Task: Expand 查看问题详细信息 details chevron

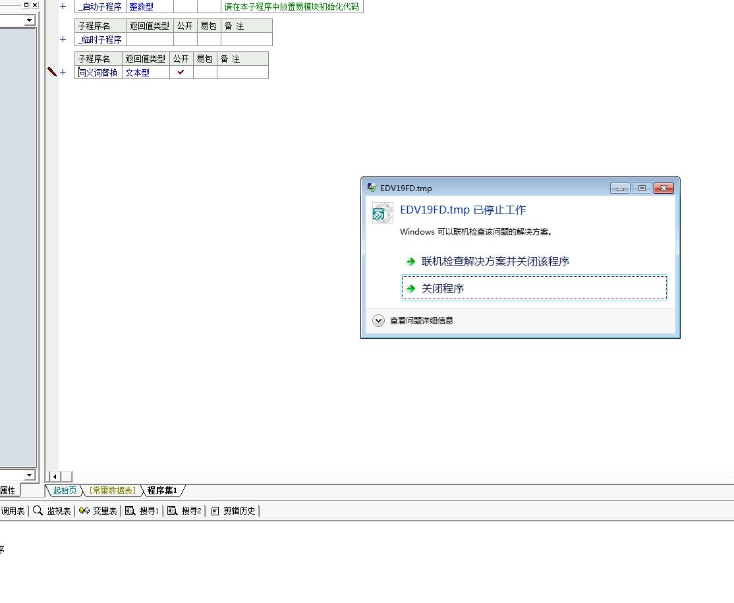Action: [378, 321]
